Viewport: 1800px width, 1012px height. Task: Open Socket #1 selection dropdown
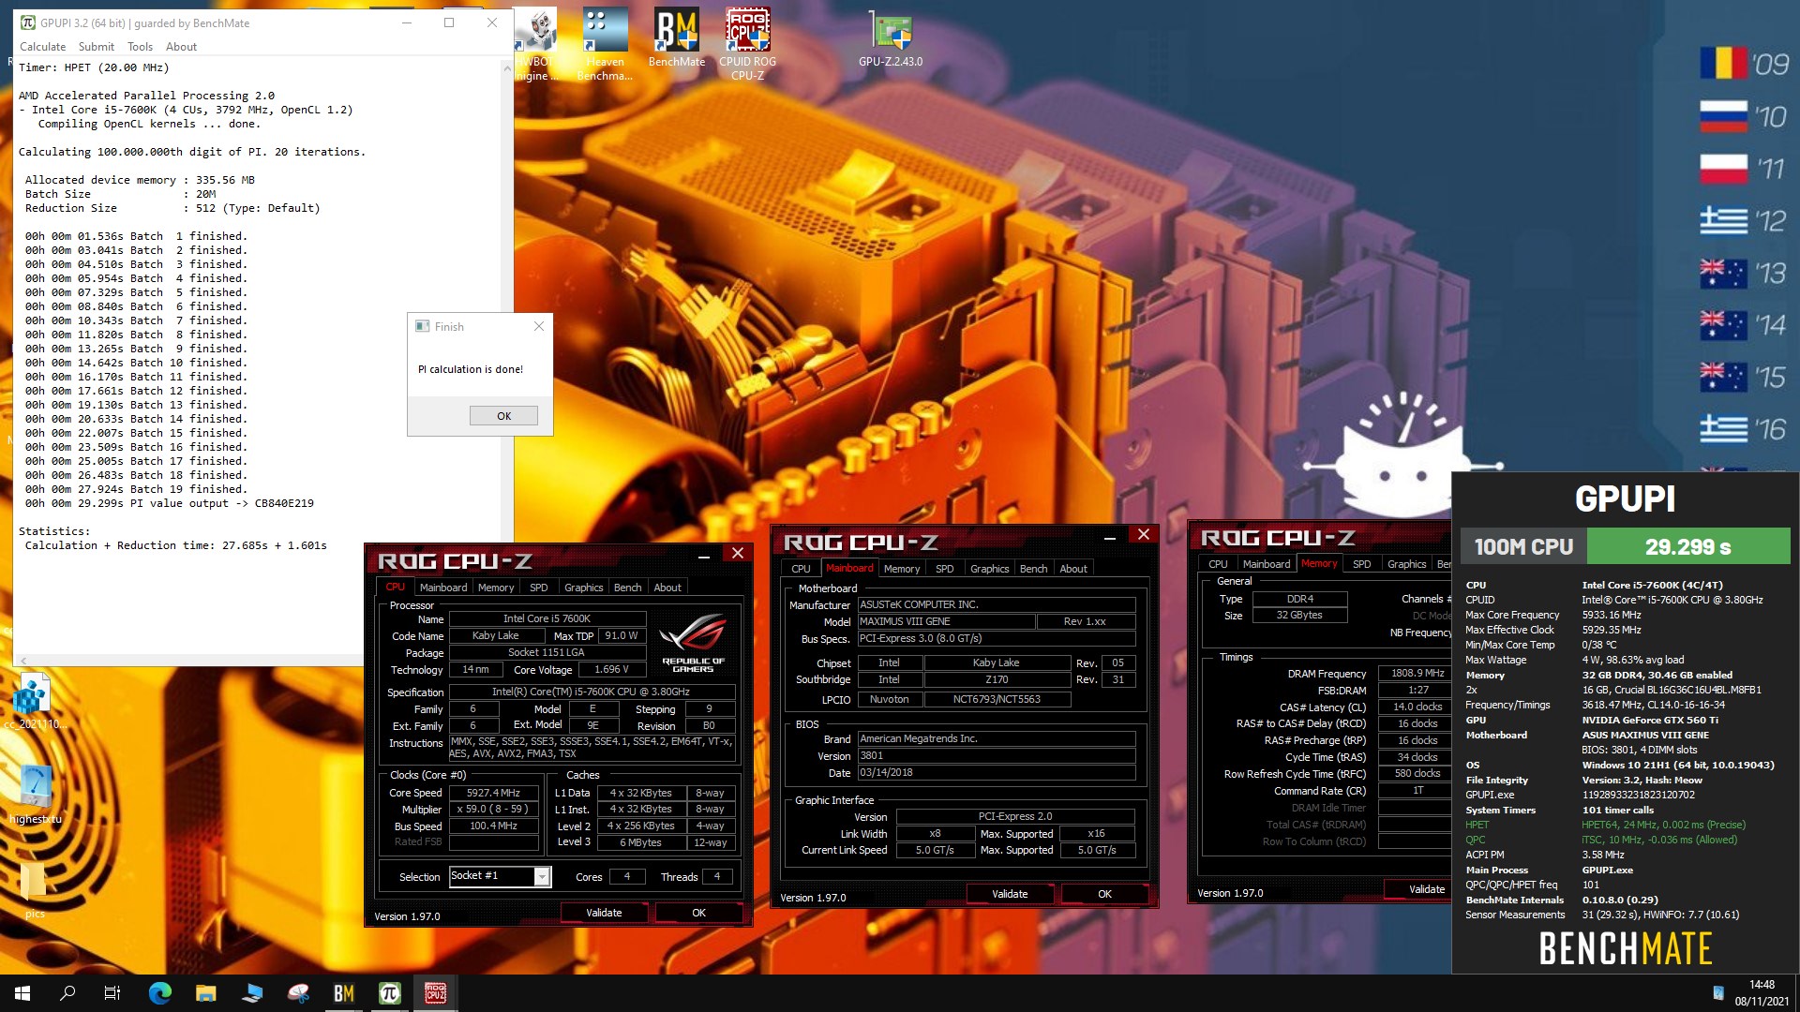(x=541, y=876)
